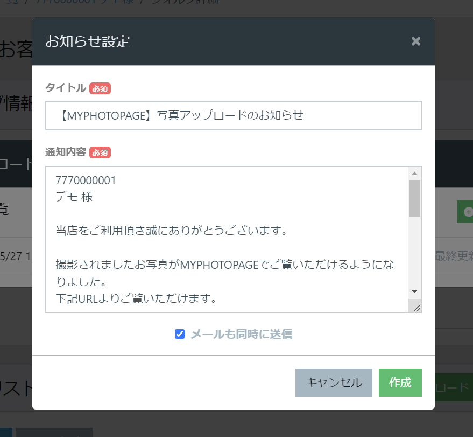This screenshot has height=437, width=473.
Task: Toggle the メールも同時に送信 checkbox
Action: (180, 334)
